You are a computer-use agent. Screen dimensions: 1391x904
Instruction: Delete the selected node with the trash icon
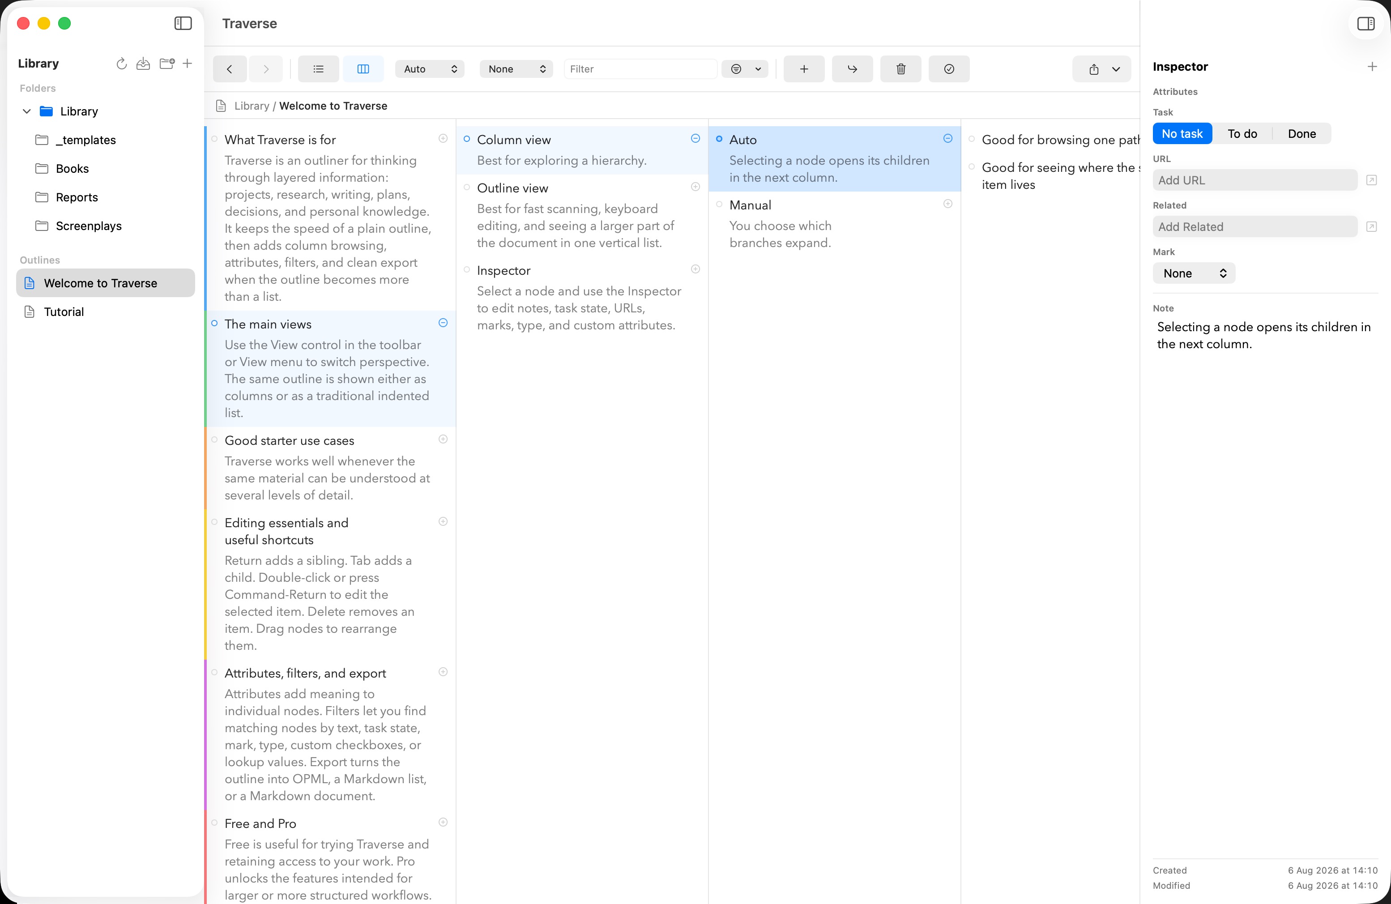click(901, 69)
